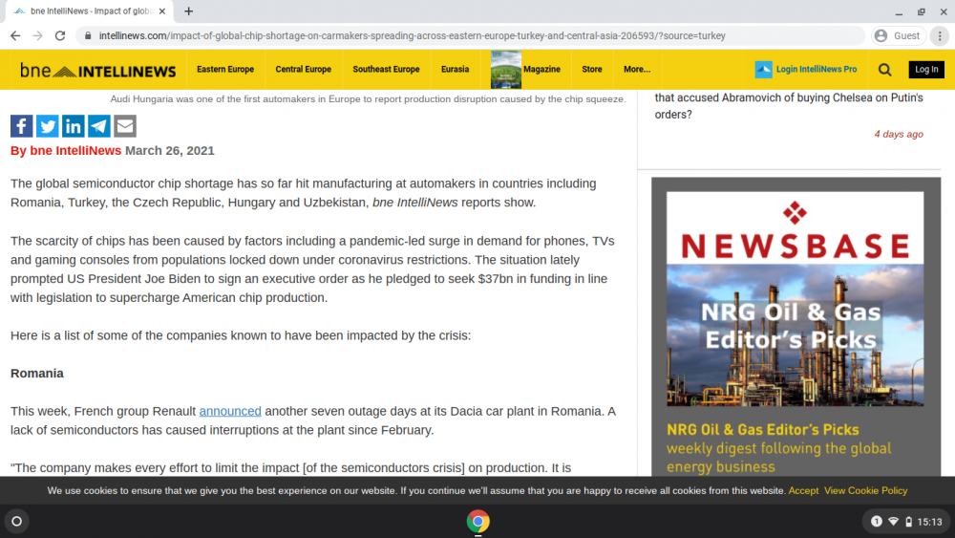Viewport: 955px width, 538px height.
Task: Open battery status in tray
Action: (909, 522)
